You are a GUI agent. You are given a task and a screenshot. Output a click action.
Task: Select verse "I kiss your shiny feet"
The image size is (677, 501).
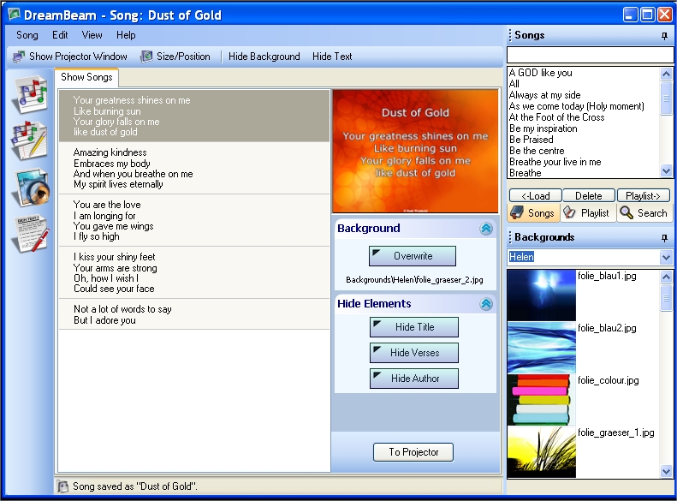(194, 272)
